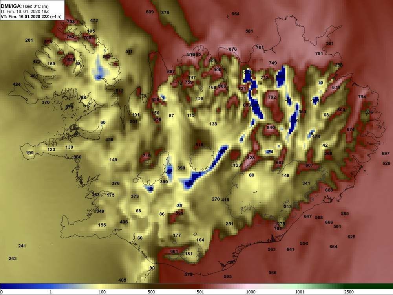Click the map value "609" at the top

(150, 12)
